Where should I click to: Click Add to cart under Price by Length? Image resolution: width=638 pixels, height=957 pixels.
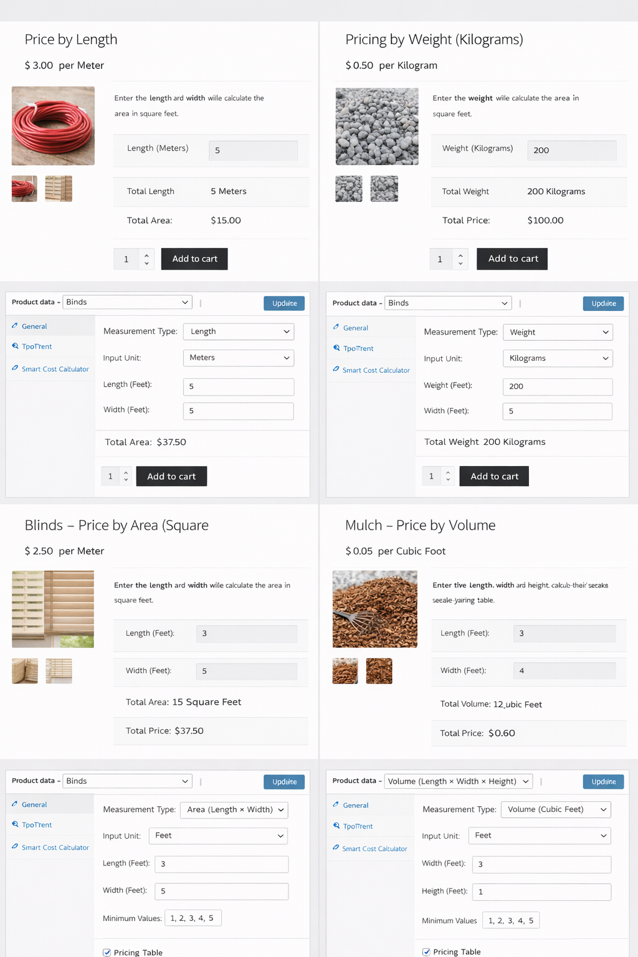click(x=194, y=259)
